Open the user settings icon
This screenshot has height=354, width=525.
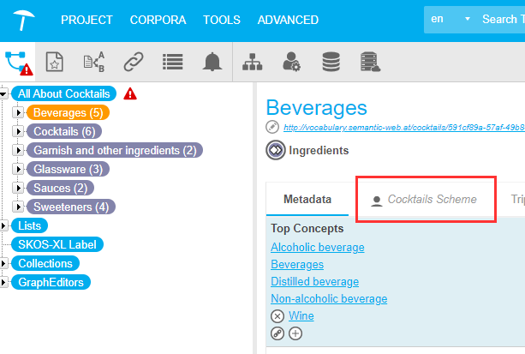tap(292, 62)
